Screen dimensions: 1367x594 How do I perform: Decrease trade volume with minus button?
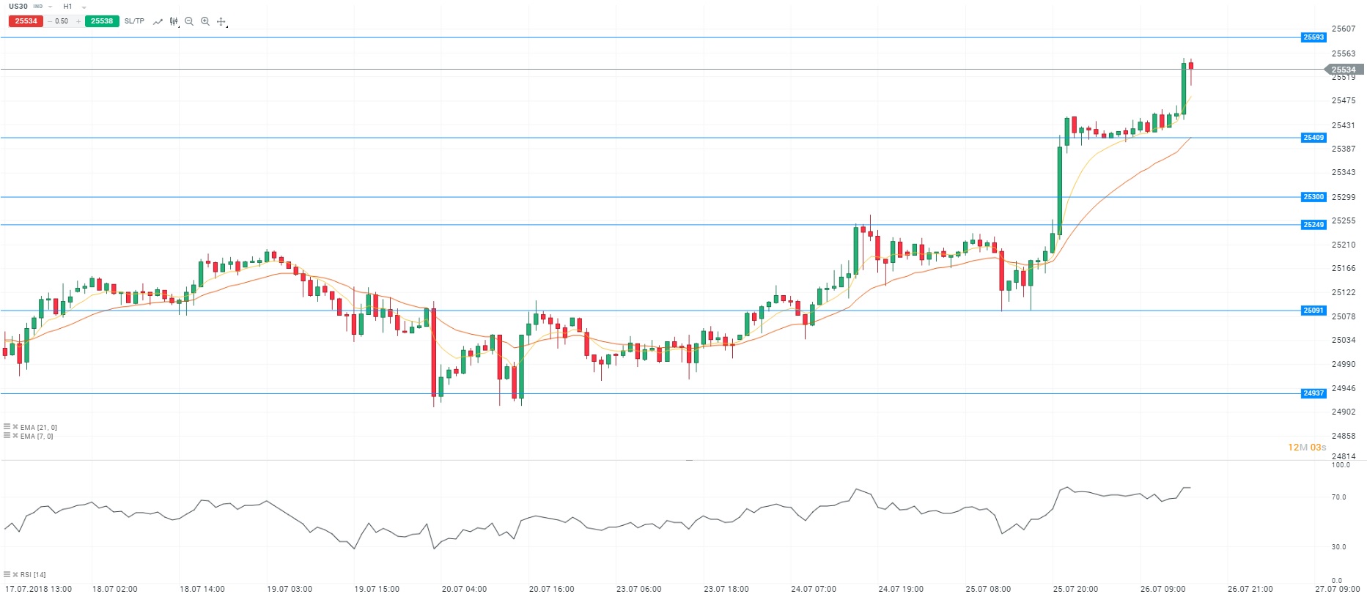tap(49, 21)
